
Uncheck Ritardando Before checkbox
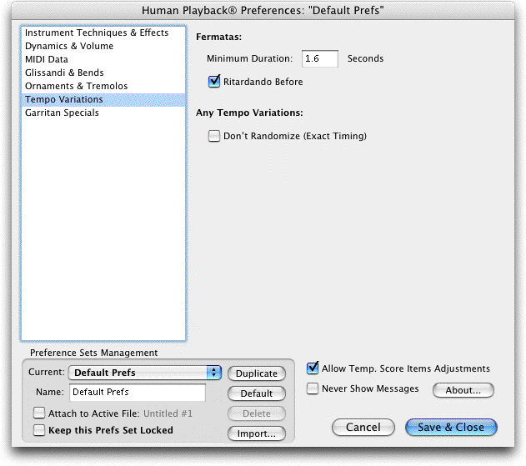tap(214, 82)
